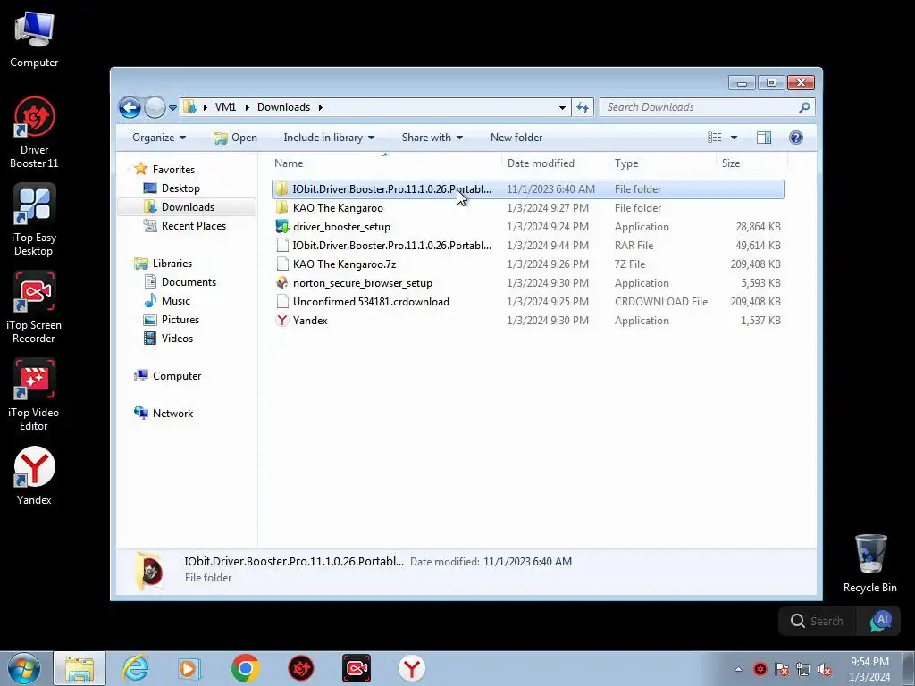Select Computer in navigation pane

tap(176, 376)
